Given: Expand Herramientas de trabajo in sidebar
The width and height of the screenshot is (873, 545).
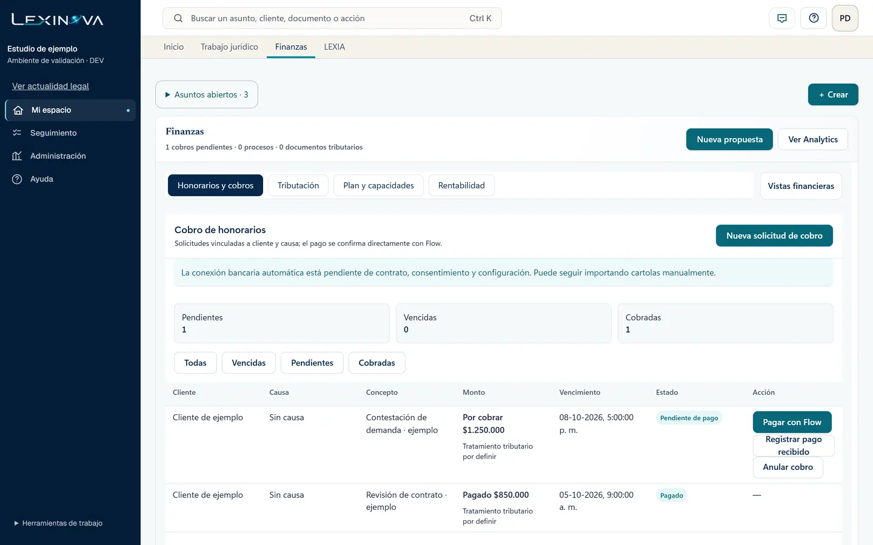Looking at the screenshot, I should [x=58, y=523].
